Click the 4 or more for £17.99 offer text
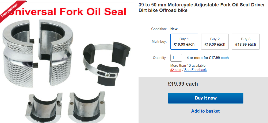The width and height of the screenshot is (268, 123). coord(208,58)
